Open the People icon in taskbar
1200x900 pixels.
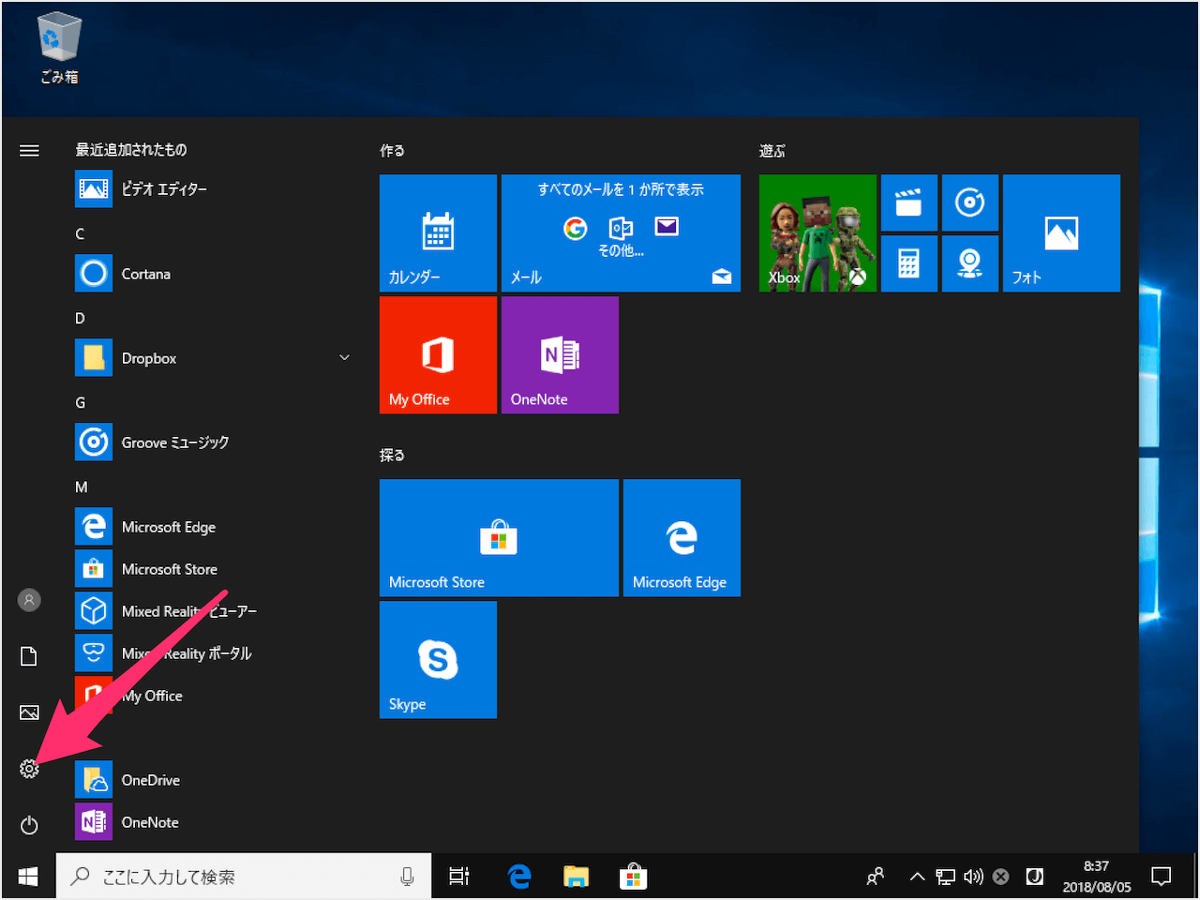(x=876, y=877)
